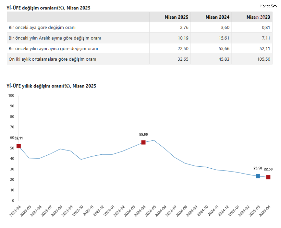Click the 45,83 value cell
Viewport: 281px width, 228px height.
[x=224, y=59]
